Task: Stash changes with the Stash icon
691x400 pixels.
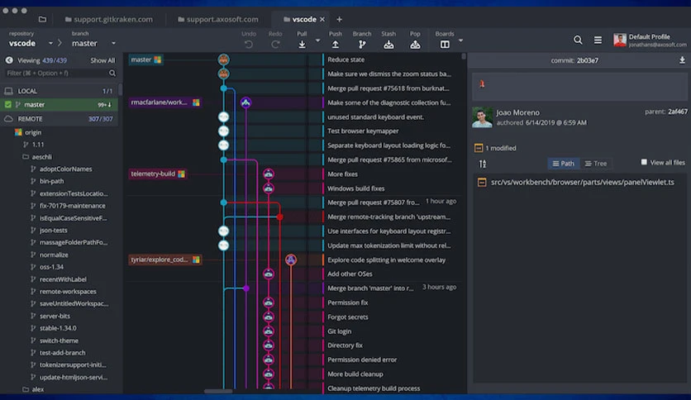Action: 388,44
